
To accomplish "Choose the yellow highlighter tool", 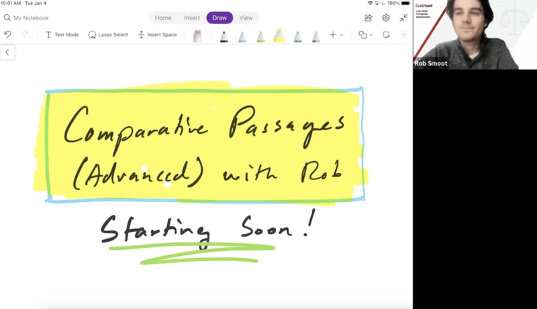I will [x=279, y=36].
